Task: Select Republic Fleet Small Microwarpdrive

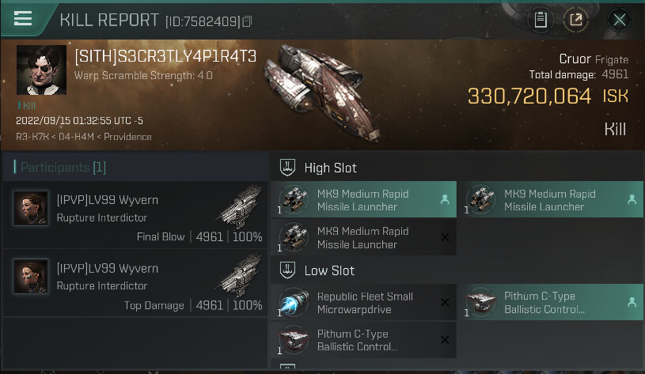Action: click(363, 303)
